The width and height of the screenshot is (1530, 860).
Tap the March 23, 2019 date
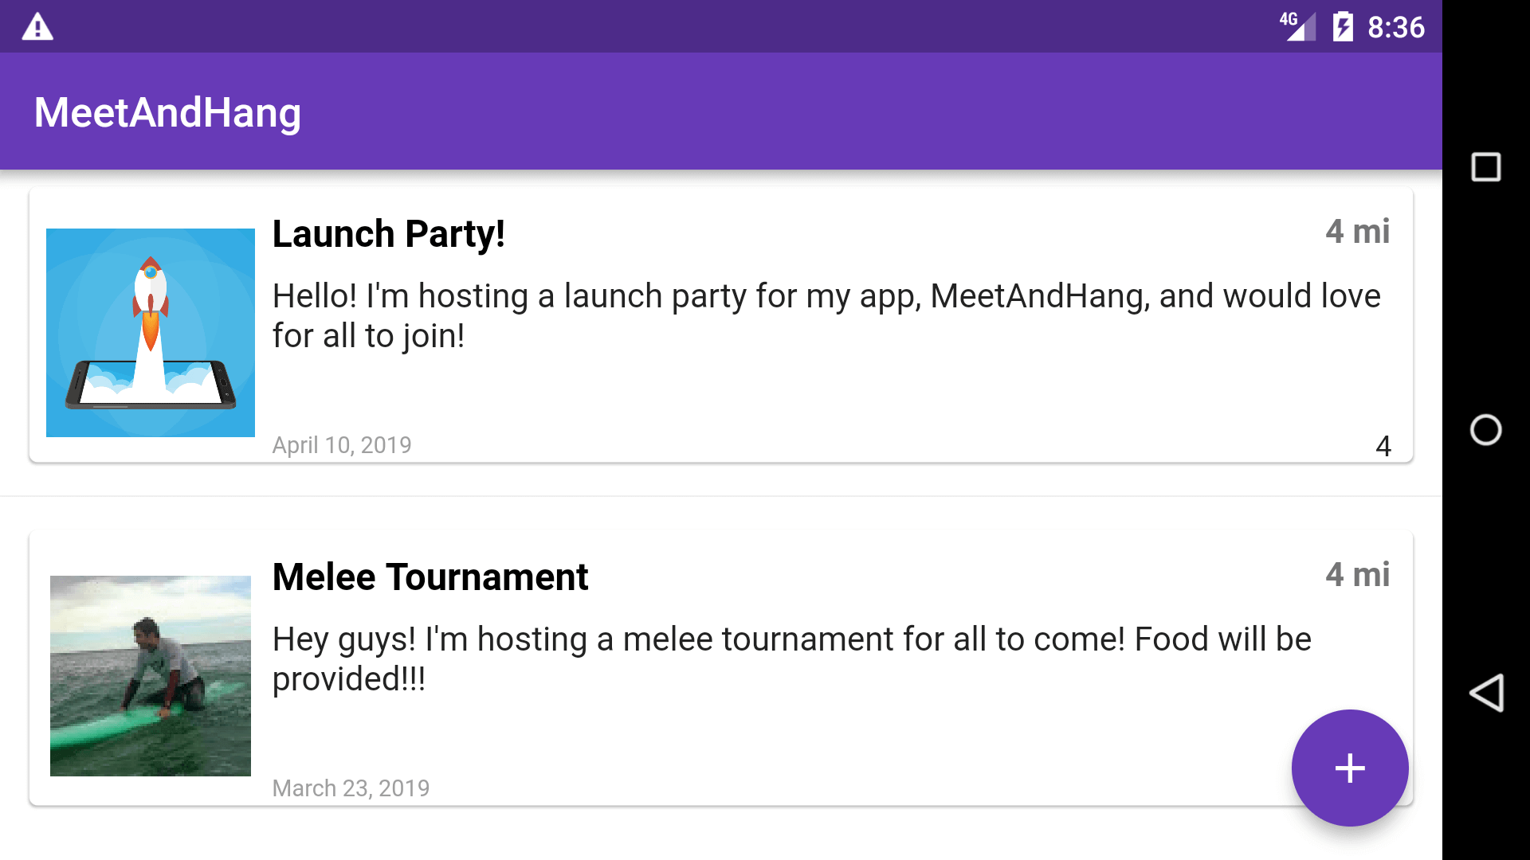(x=351, y=788)
